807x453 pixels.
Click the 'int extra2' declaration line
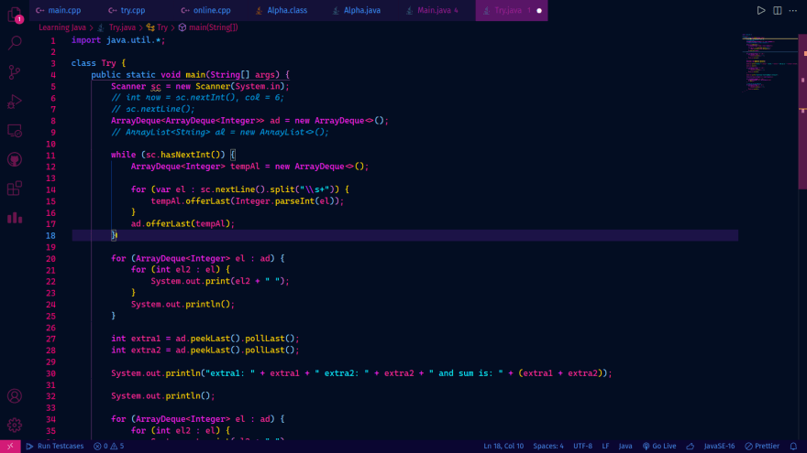point(205,351)
